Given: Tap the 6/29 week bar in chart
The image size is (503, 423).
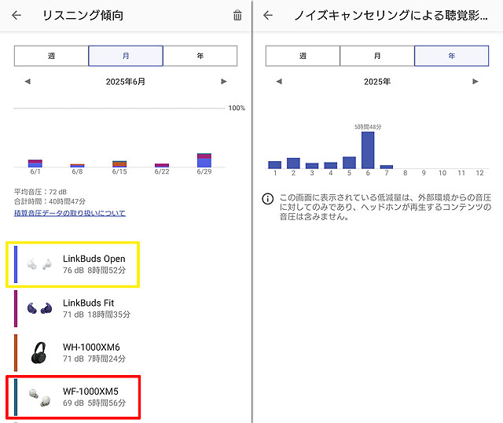Looking at the screenshot, I should (204, 160).
